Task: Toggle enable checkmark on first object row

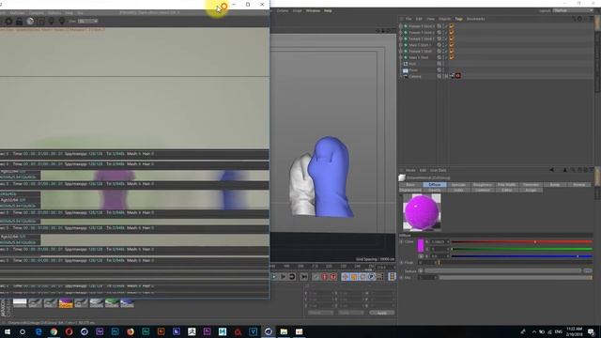Action: click(445, 26)
